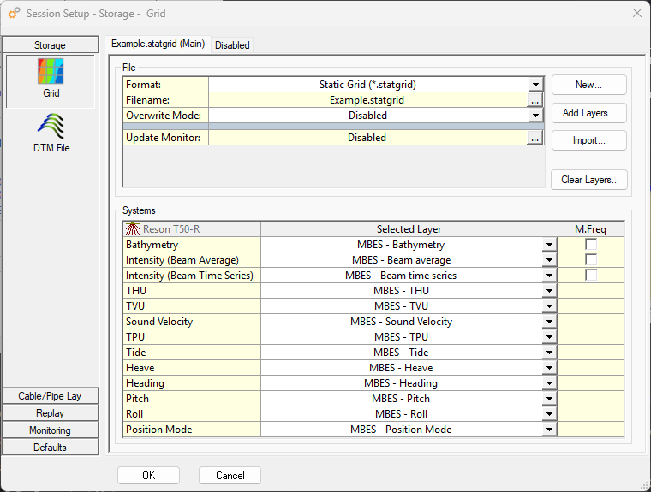The height and width of the screenshot is (492, 651).
Task: Select the Grid storage icon
Action: 51,73
